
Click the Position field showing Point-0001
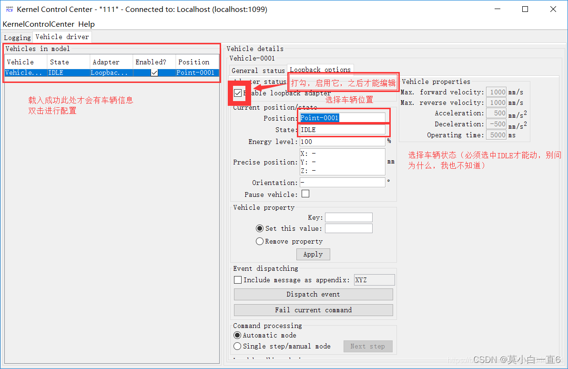click(342, 118)
